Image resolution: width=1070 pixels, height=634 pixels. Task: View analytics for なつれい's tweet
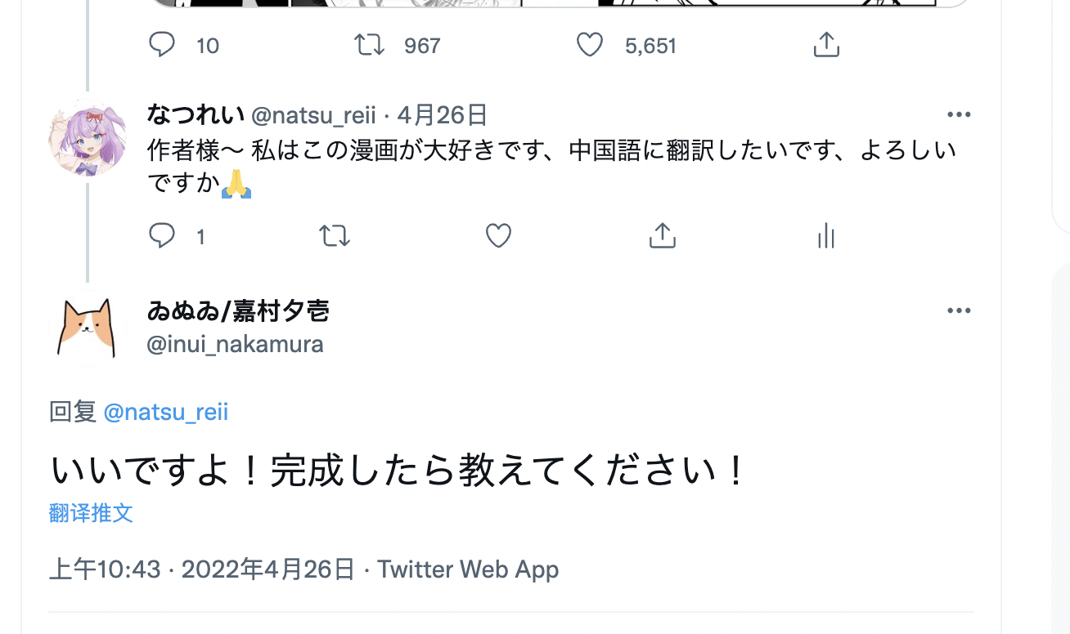click(x=826, y=236)
